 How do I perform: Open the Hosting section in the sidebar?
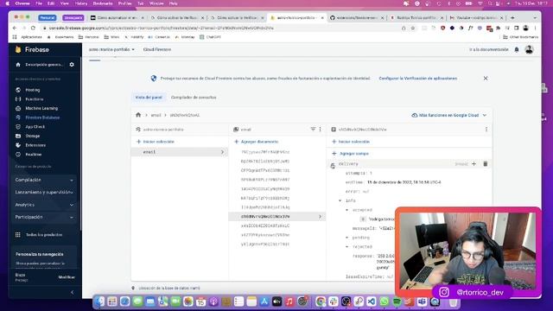click(33, 90)
